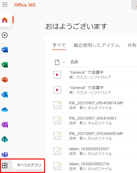Open PowerPoint from the sidebar
The width and height of the screenshot is (137, 173).
[5, 80]
